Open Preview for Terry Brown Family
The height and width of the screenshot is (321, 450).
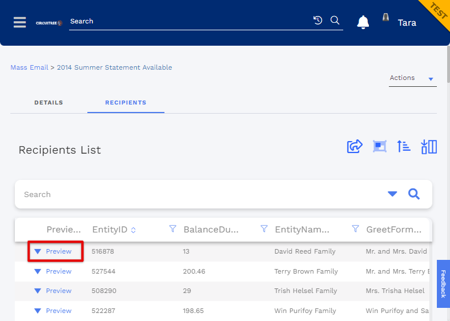pyautogui.click(x=59, y=271)
